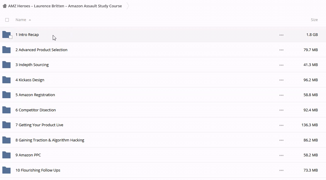This screenshot has width=326, height=180.
Task: Click the folder icon for 3 Indepth Sourcing
Action: [x=6, y=65]
